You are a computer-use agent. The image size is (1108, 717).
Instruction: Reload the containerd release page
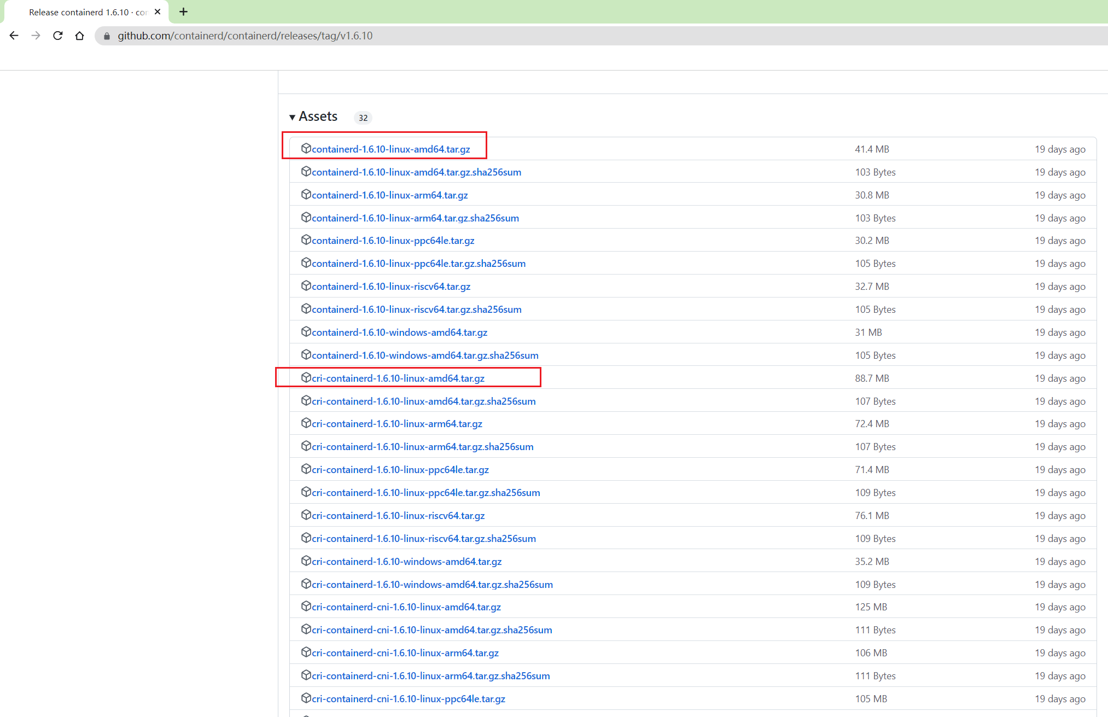point(58,36)
